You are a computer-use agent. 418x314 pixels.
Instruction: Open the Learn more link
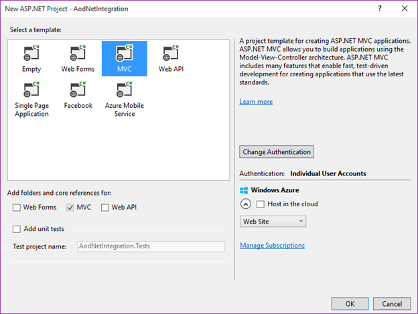click(x=256, y=102)
